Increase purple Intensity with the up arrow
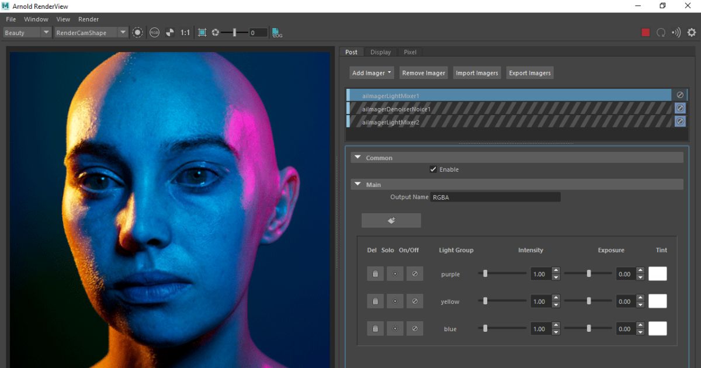The height and width of the screenshot is (368, 701). coord(556,271)
